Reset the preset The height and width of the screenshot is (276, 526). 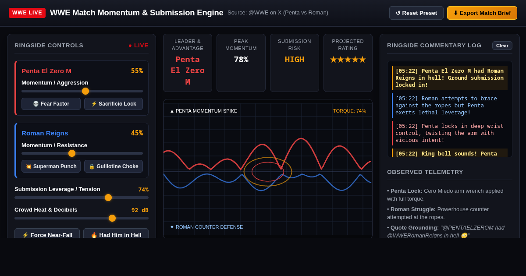tap(416, 13)
